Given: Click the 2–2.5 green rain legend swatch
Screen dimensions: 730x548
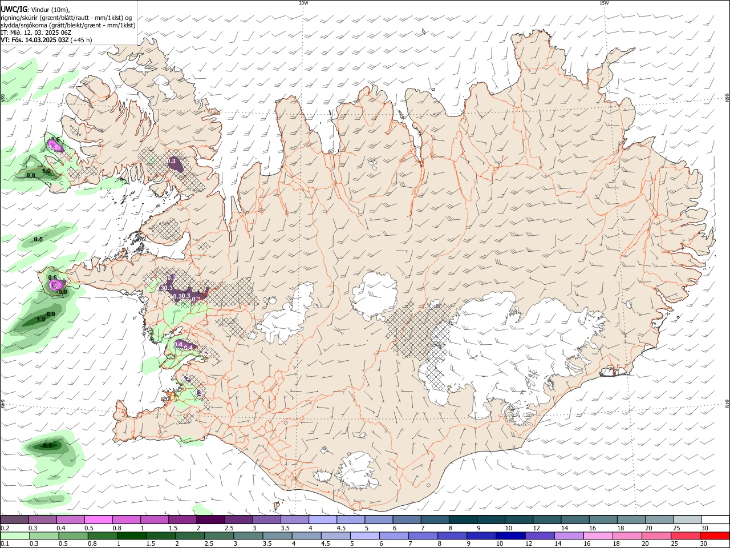Looking at the screenshot, I should [x=189, y=535].
